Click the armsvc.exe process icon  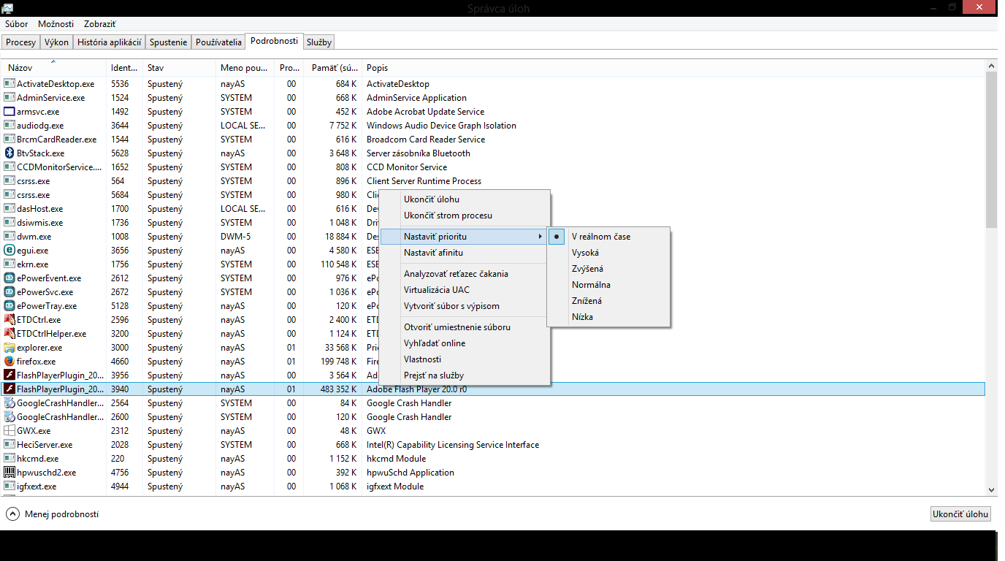click(x=9, y=112)
